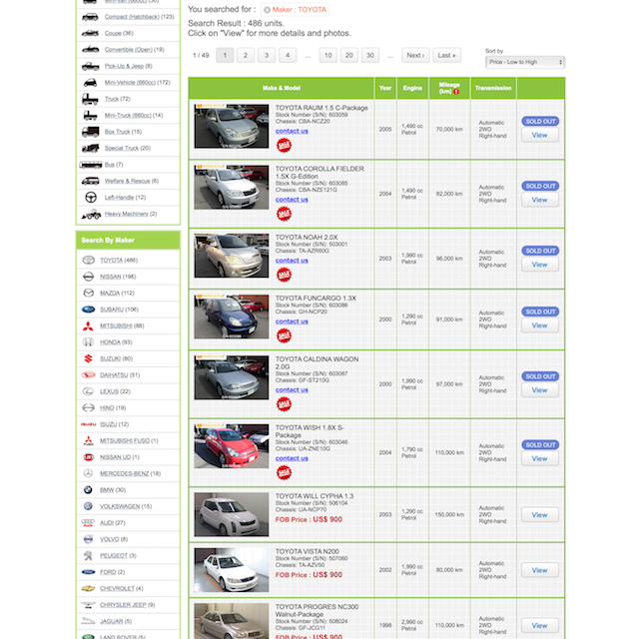Click the BMW roundel logo icon
Viewport: 639px width, 639px height.
click(88, 490)
